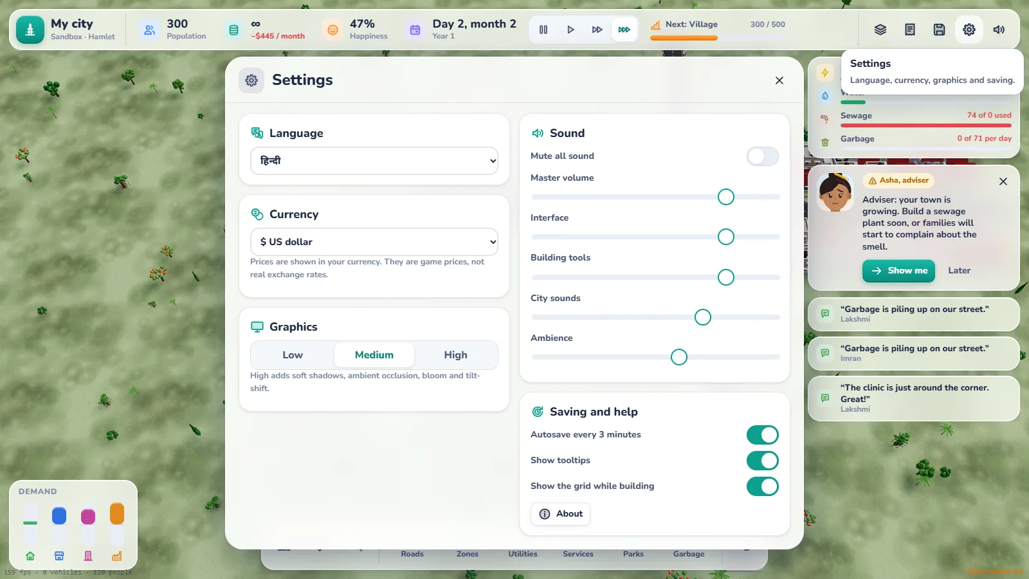
Task: Adjust the Ambience volume slider
Action: point(656,357)
